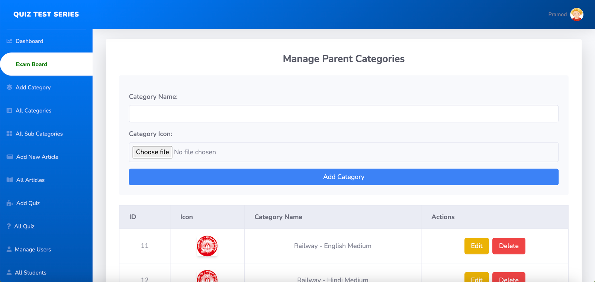Click the Choose file button
The height and width of the screenshot is (282, 595).
click(152, 152)
